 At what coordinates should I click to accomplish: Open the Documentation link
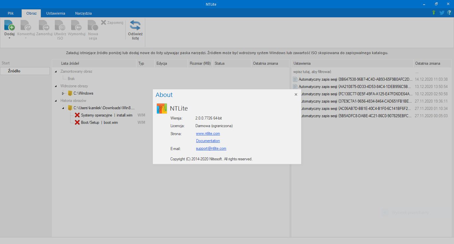point(208,141)
